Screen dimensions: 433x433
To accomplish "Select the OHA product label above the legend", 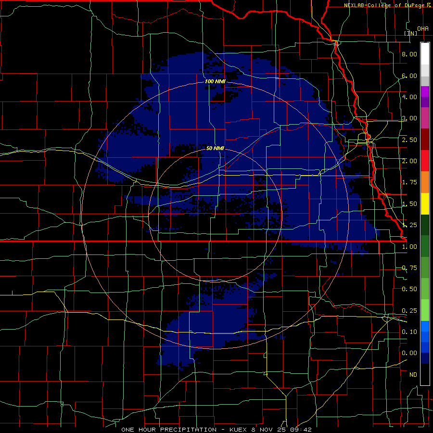I will tap(423, 28).
